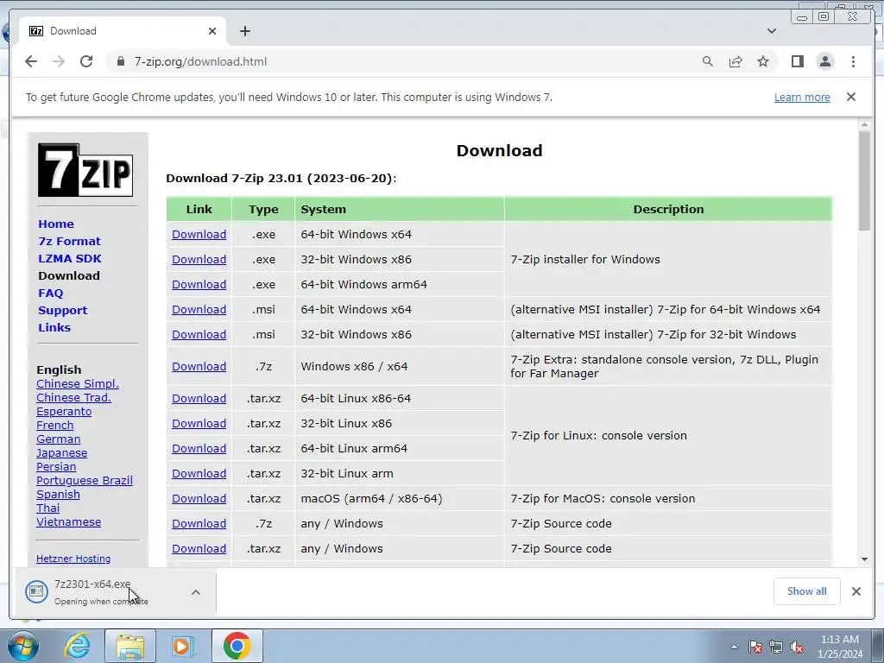Screen dimensions: 884x663
Task: Reload the 7-zip download page
Action: coord(86,61)
